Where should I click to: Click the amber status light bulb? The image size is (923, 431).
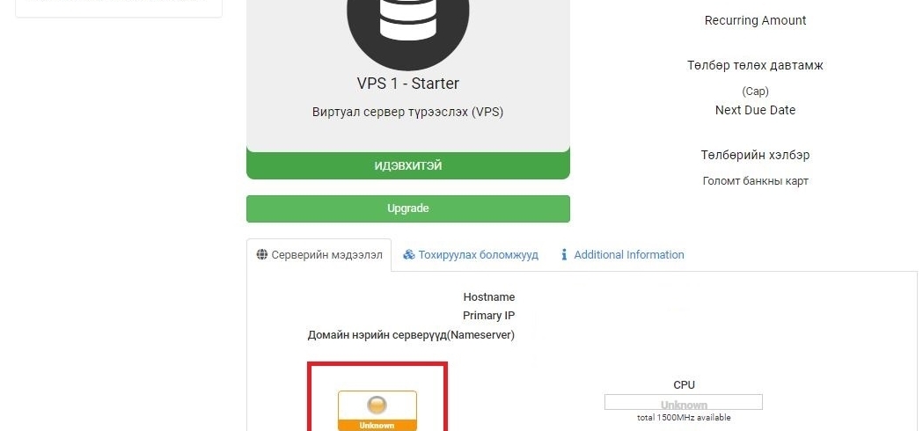(x=377, y=405)
